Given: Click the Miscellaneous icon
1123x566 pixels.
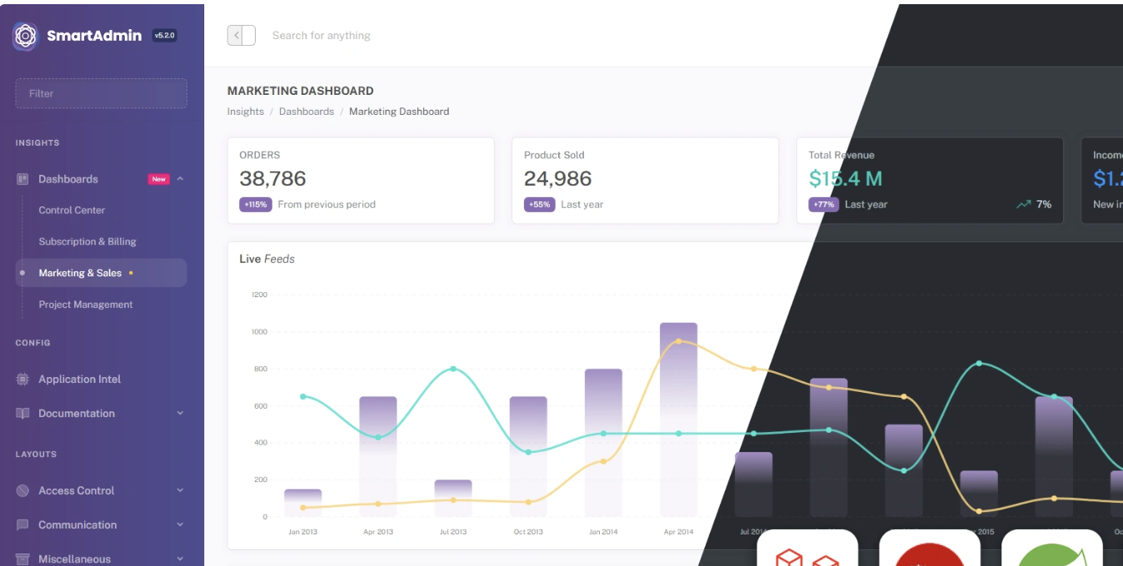Looking at the screenshot, I should click(x=22, y=559).
